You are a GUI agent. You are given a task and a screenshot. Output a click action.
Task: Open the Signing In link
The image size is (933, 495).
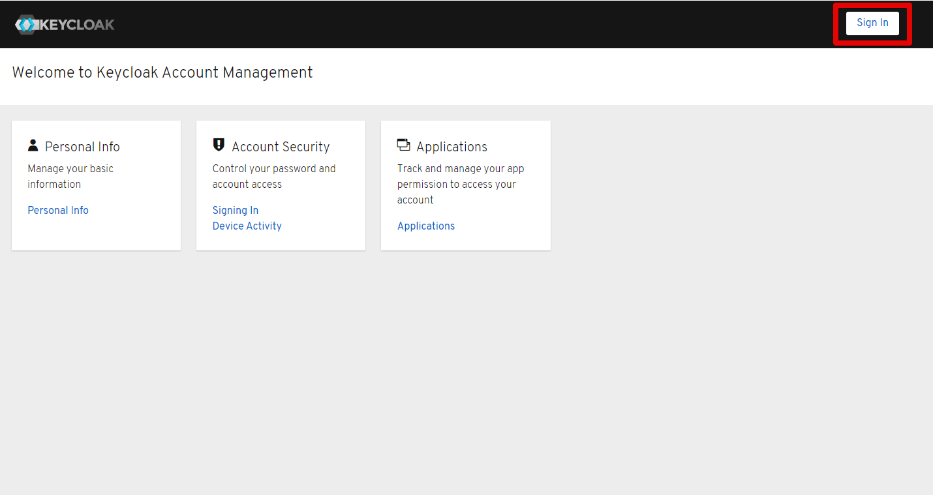235,210
